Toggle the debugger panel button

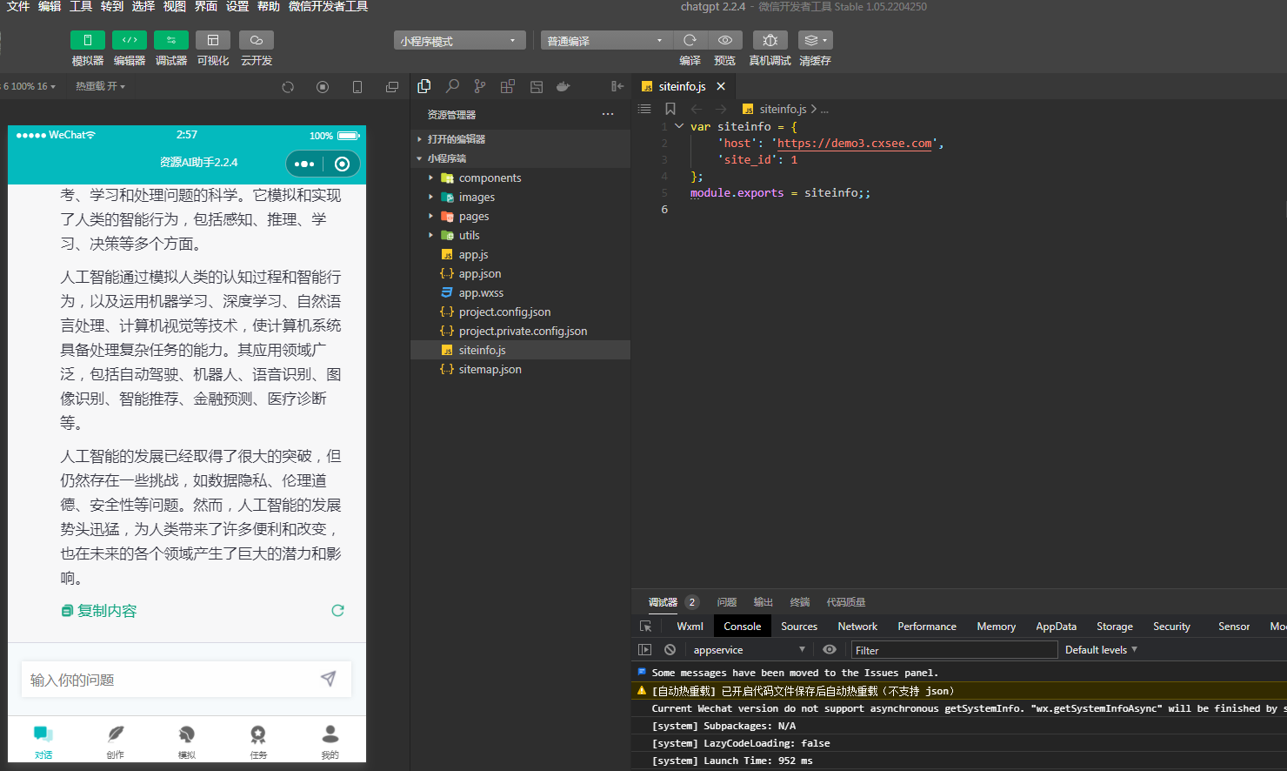tap(170, 40)
